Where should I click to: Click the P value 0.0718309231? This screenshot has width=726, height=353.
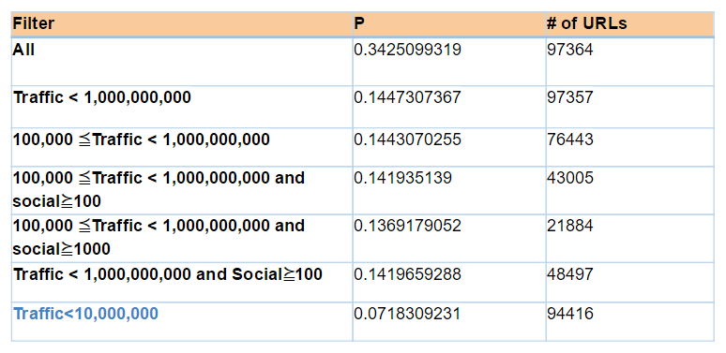coord(407,314)
